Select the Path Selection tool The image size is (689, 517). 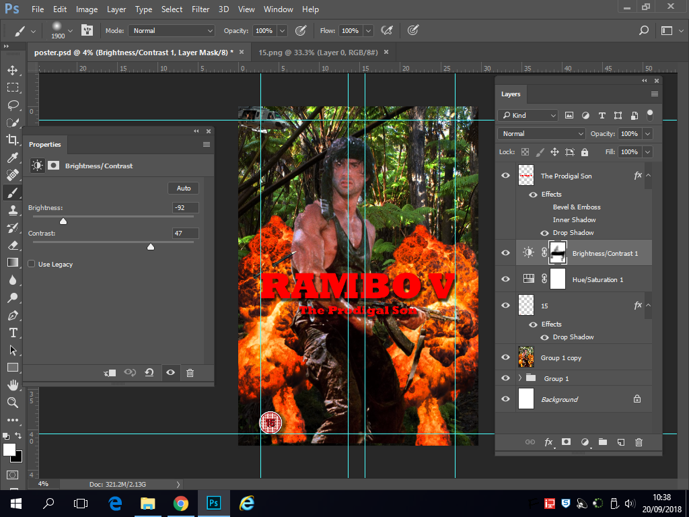(12, 350)
